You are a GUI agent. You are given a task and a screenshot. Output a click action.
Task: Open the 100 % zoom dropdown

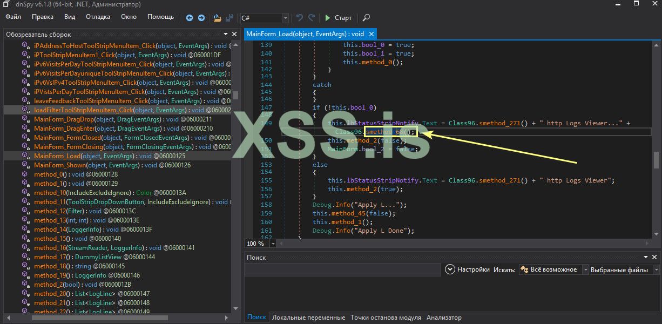(273, 244)
